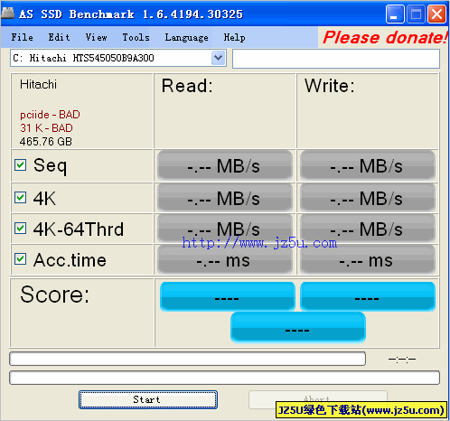Disable the 4K-64Thrd test checkbox

coord(20,229)
